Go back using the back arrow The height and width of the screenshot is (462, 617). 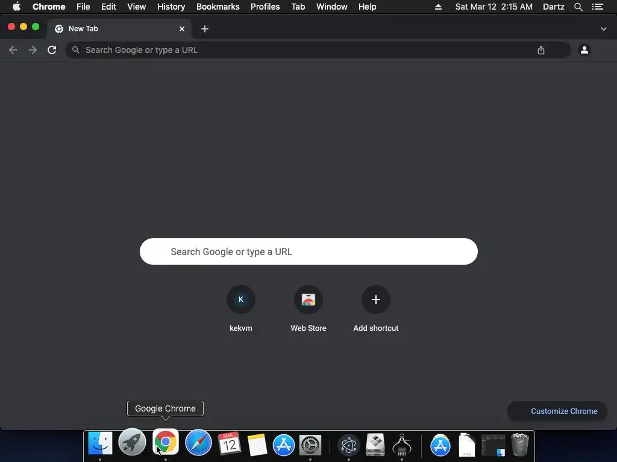tap(13, 50)
